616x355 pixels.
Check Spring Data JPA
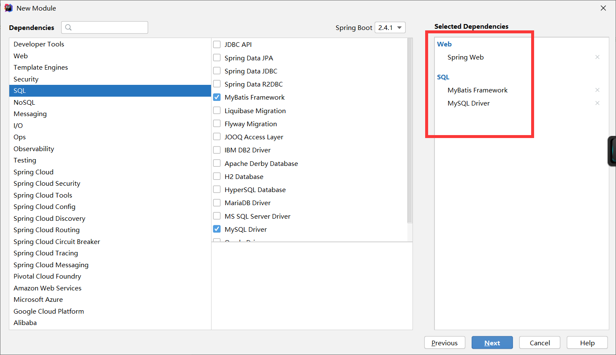coord(217,57)
